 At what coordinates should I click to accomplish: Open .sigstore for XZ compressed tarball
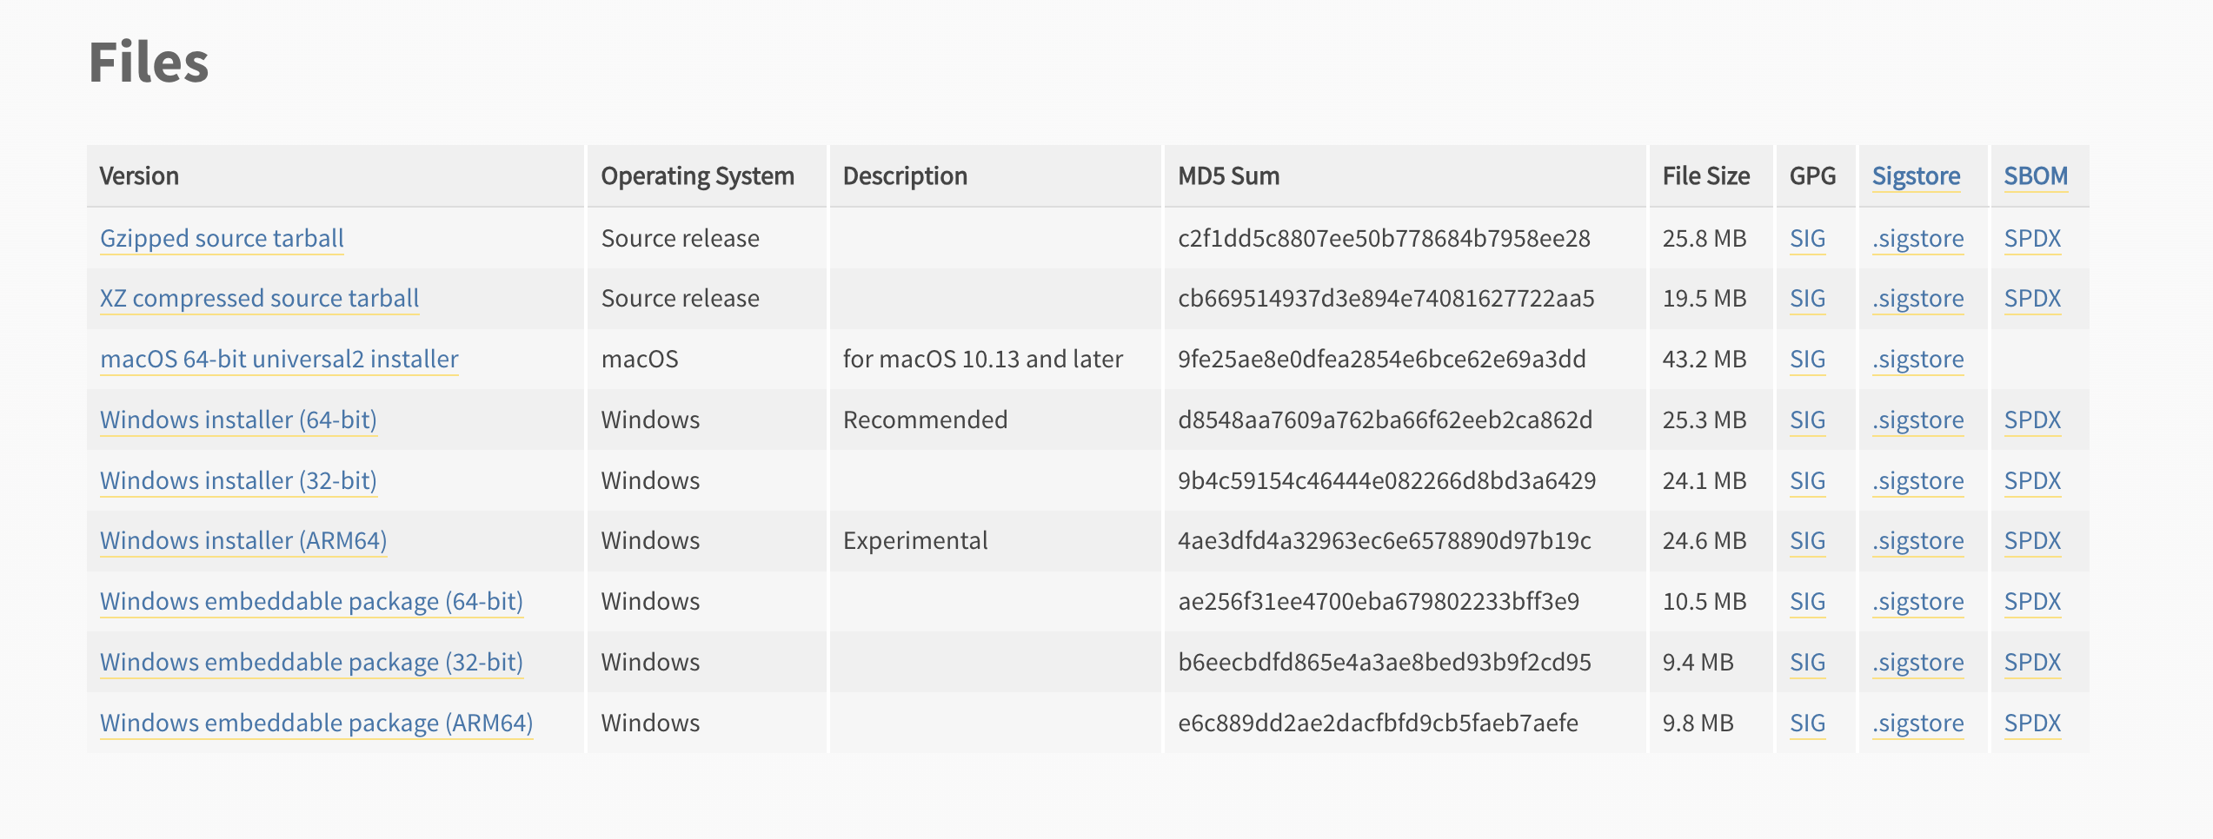coord(1917,298)
